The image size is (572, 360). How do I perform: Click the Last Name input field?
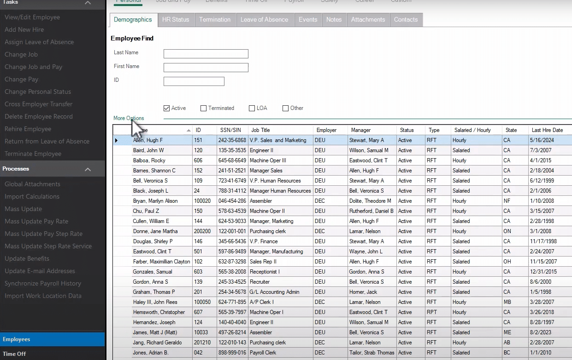click(206, 53)
